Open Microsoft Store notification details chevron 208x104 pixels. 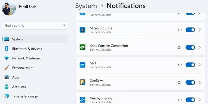coord(200,30)
